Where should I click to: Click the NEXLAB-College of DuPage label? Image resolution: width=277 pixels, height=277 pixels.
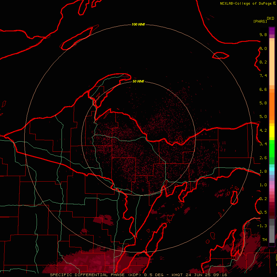(246, 3)
